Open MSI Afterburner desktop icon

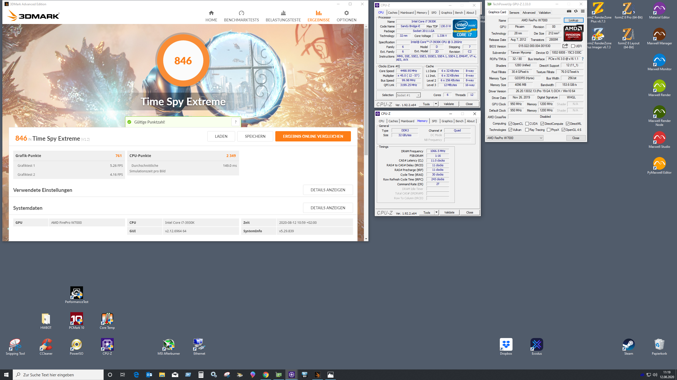pyautogui.click(x=168, y=347)
